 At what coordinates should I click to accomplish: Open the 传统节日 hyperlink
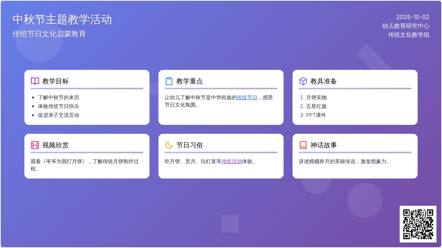pyautogui.click(x=247, y=97)
